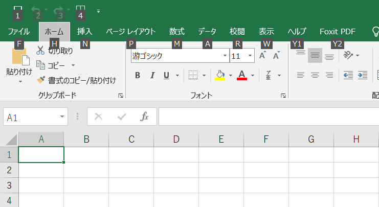Click the scissors Cut icon (切り取り)

pos(40,51)
